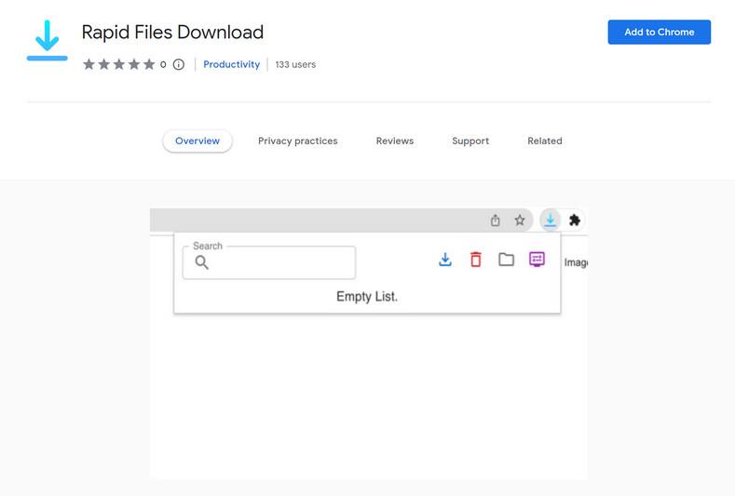735x496 pixels.
Task: Click the Rapid Files Download title
Action: pos(172,33)
